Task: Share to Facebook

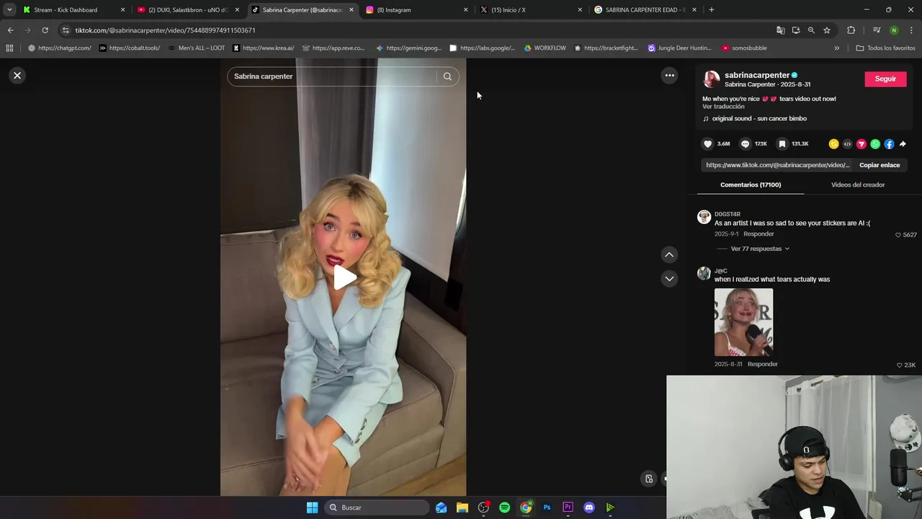Action: 889,144
